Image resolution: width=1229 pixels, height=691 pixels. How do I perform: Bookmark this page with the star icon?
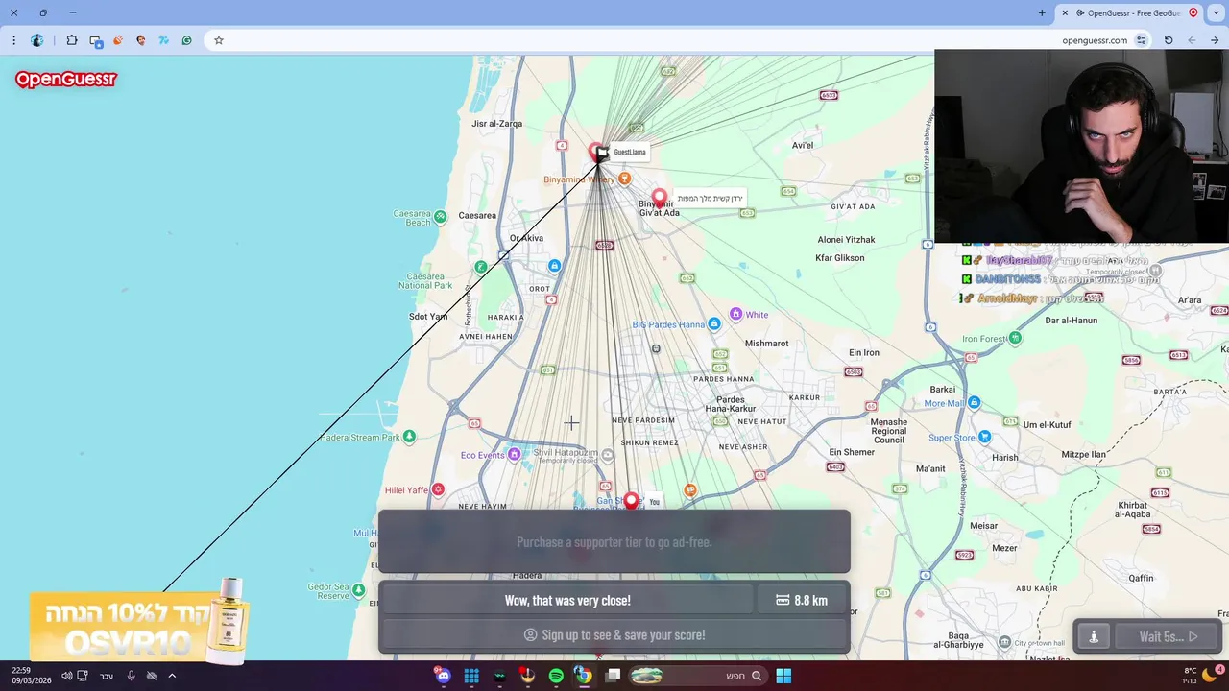pos(219,40)
